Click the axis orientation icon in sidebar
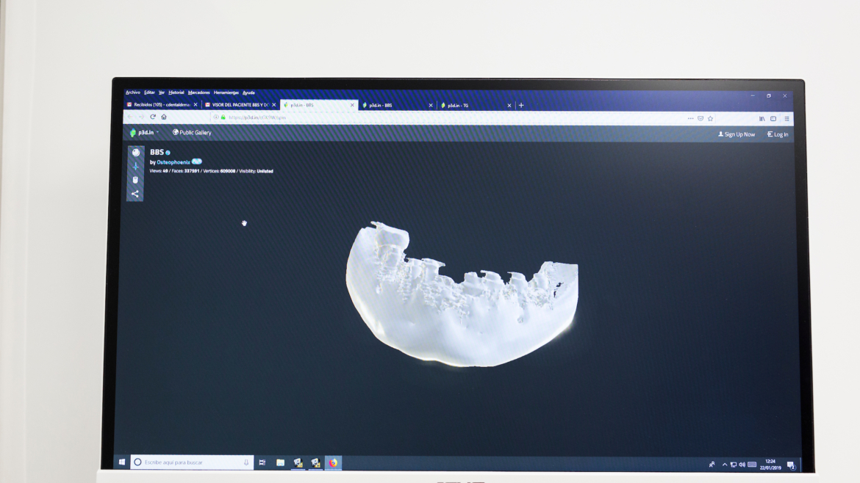Image resolution: width=860 pixels, height=483 pixels. coord(135,167)
